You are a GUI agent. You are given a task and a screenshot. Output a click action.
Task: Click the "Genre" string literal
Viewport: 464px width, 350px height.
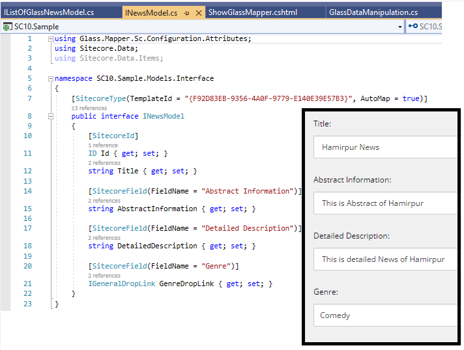pos(216,266)
